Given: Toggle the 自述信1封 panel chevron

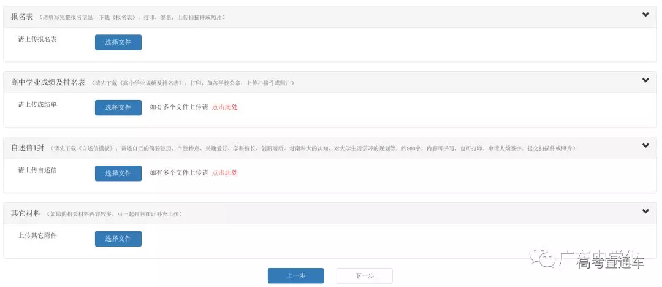Looking at the screenshot, I should [645, 146].
